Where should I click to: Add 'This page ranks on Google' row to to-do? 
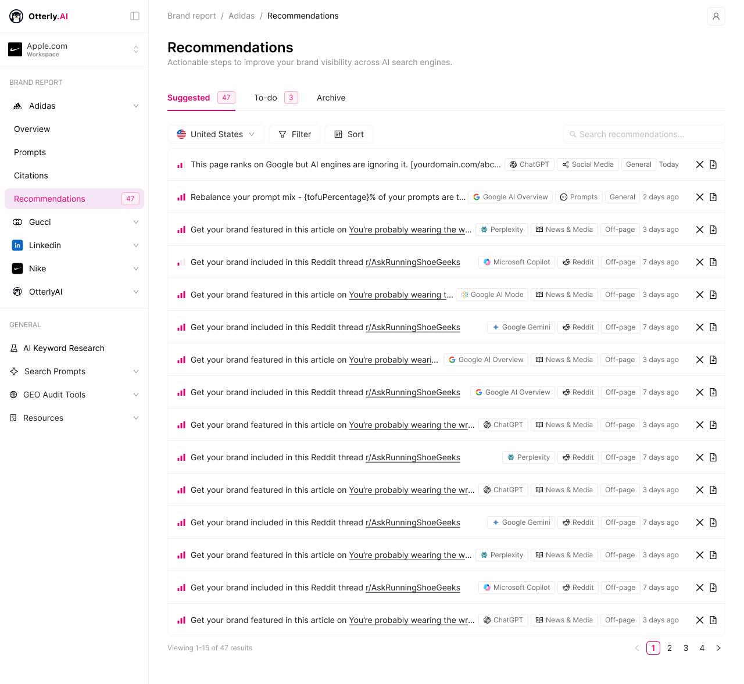713,164
